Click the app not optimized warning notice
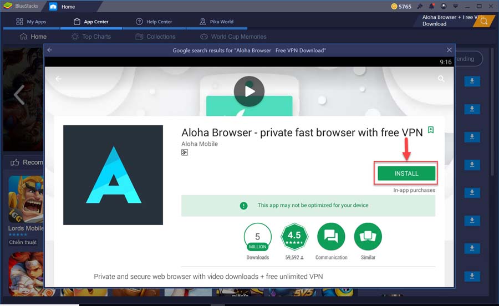This screenshot has height=306, width=499. click(x=308, y=206)
